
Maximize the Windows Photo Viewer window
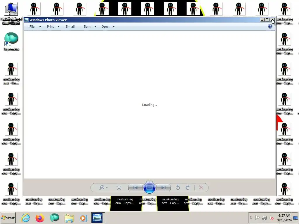(x=267, y=20)
